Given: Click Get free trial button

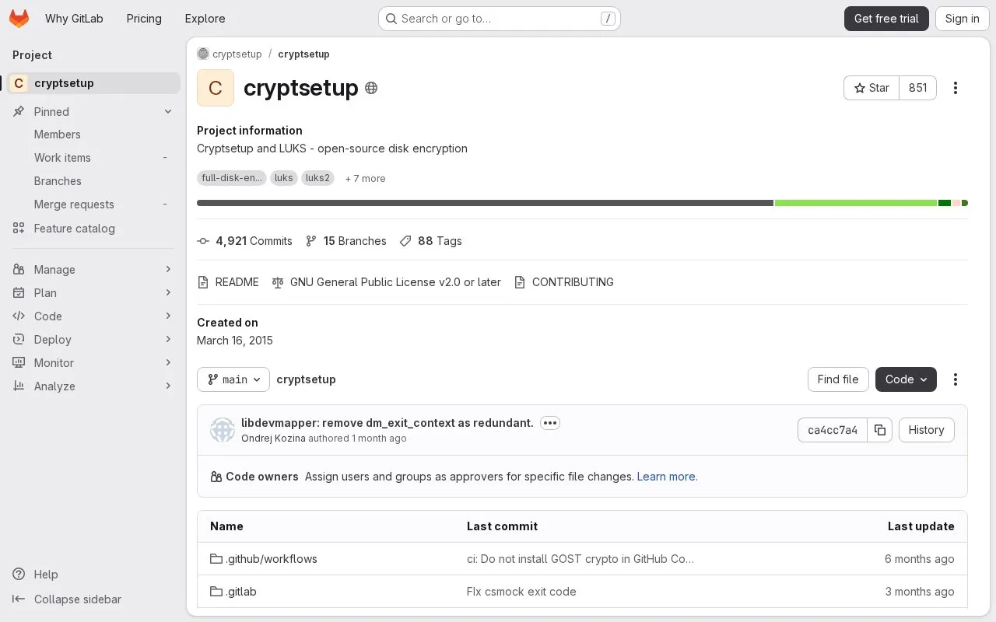Looking at the screenshot, I should coord(886,19).
